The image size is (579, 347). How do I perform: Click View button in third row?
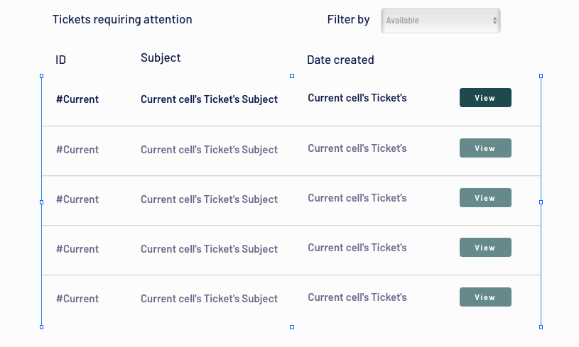[485, 198]
